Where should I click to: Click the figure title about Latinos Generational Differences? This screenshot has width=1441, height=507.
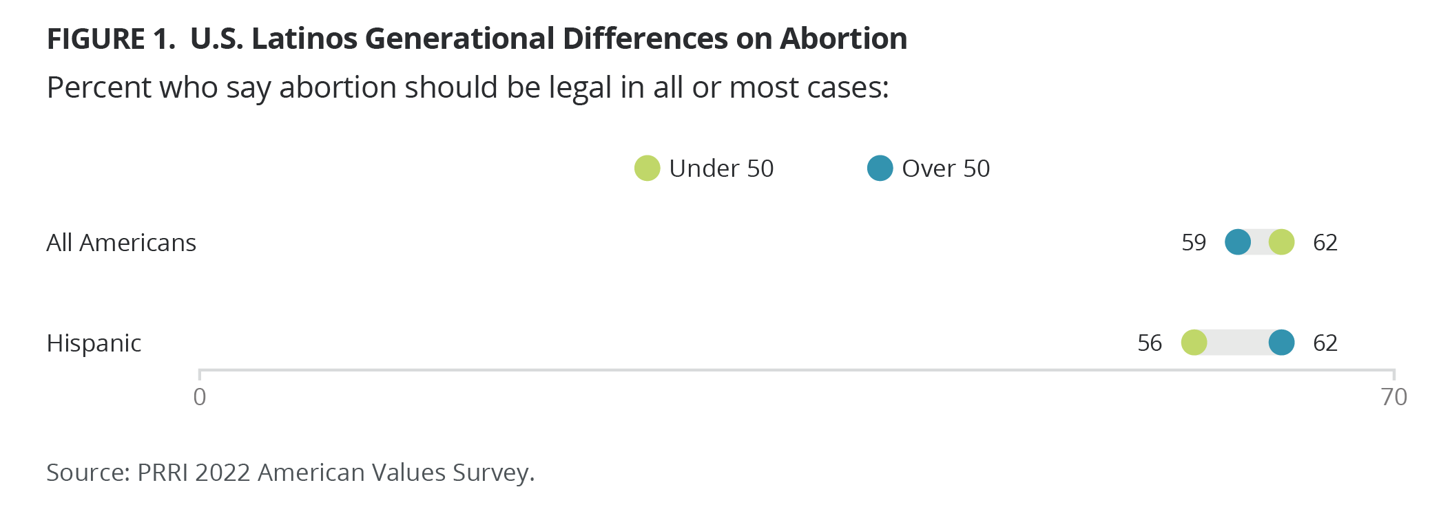click(477, 39)
